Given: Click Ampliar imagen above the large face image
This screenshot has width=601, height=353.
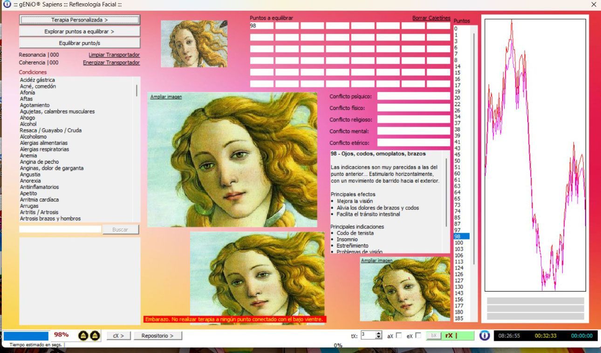Looking at the screenshot, I should pyautogui.click(x=166, y=97).
